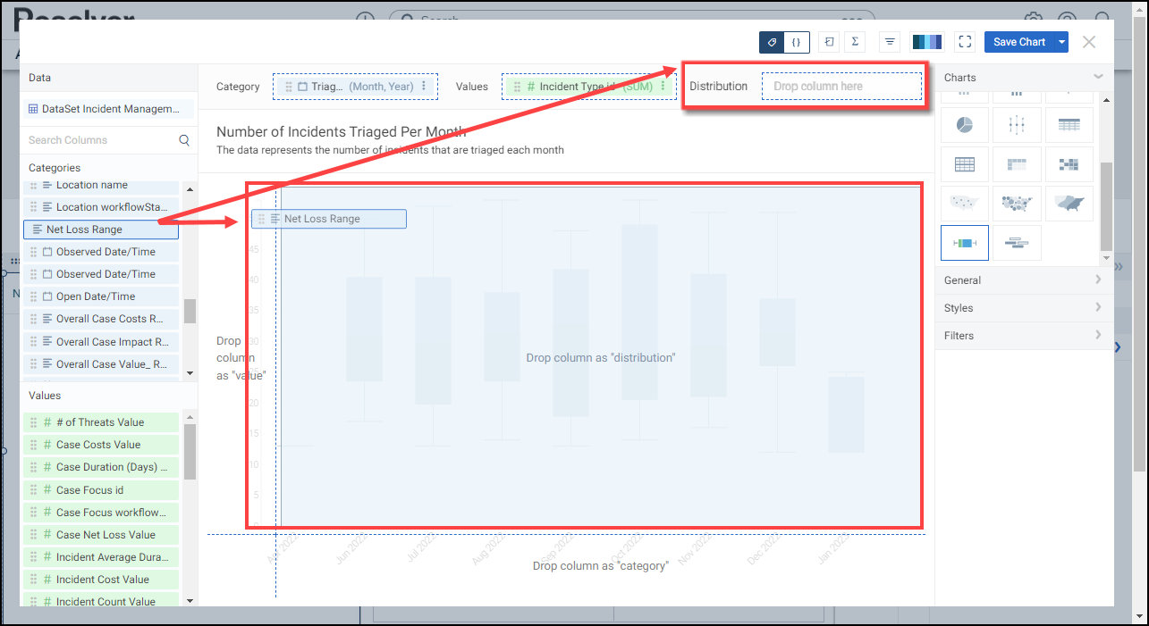Click the Charts panel scrollbar thumb

[x=1107, y=206]
